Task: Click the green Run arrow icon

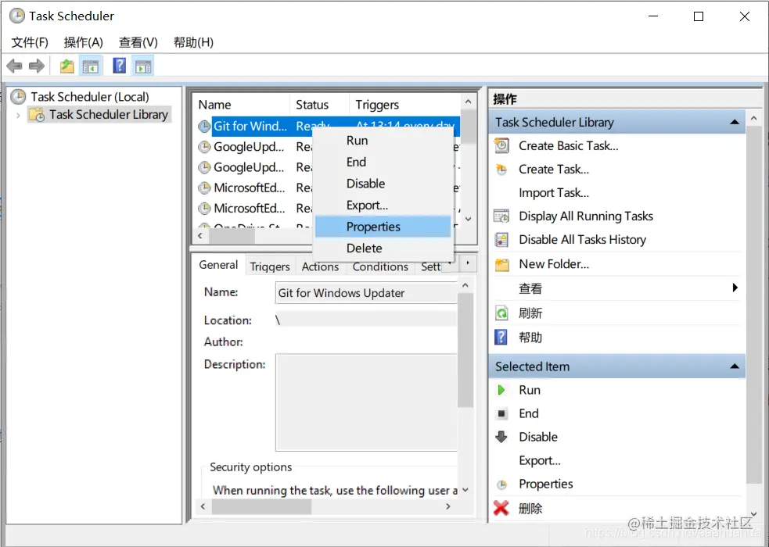Action: (x=501, y=390)
